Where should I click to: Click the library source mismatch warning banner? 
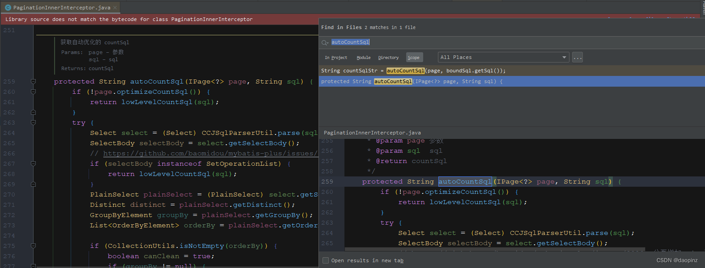(x=159, y=19)
